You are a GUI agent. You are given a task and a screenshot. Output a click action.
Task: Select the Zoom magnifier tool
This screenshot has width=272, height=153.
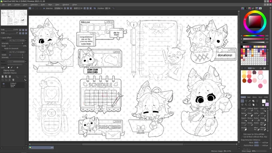click(x=246, y=105)
